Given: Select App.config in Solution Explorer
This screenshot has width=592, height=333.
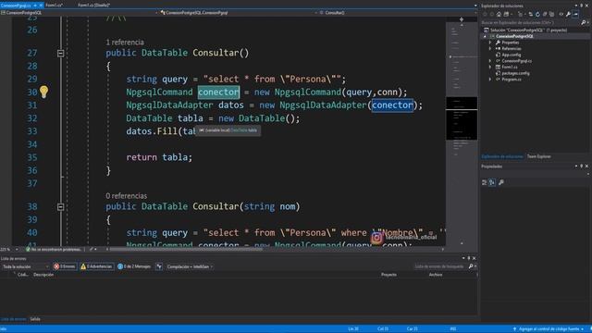Looking at the screenshot, I should click(512, 55).
